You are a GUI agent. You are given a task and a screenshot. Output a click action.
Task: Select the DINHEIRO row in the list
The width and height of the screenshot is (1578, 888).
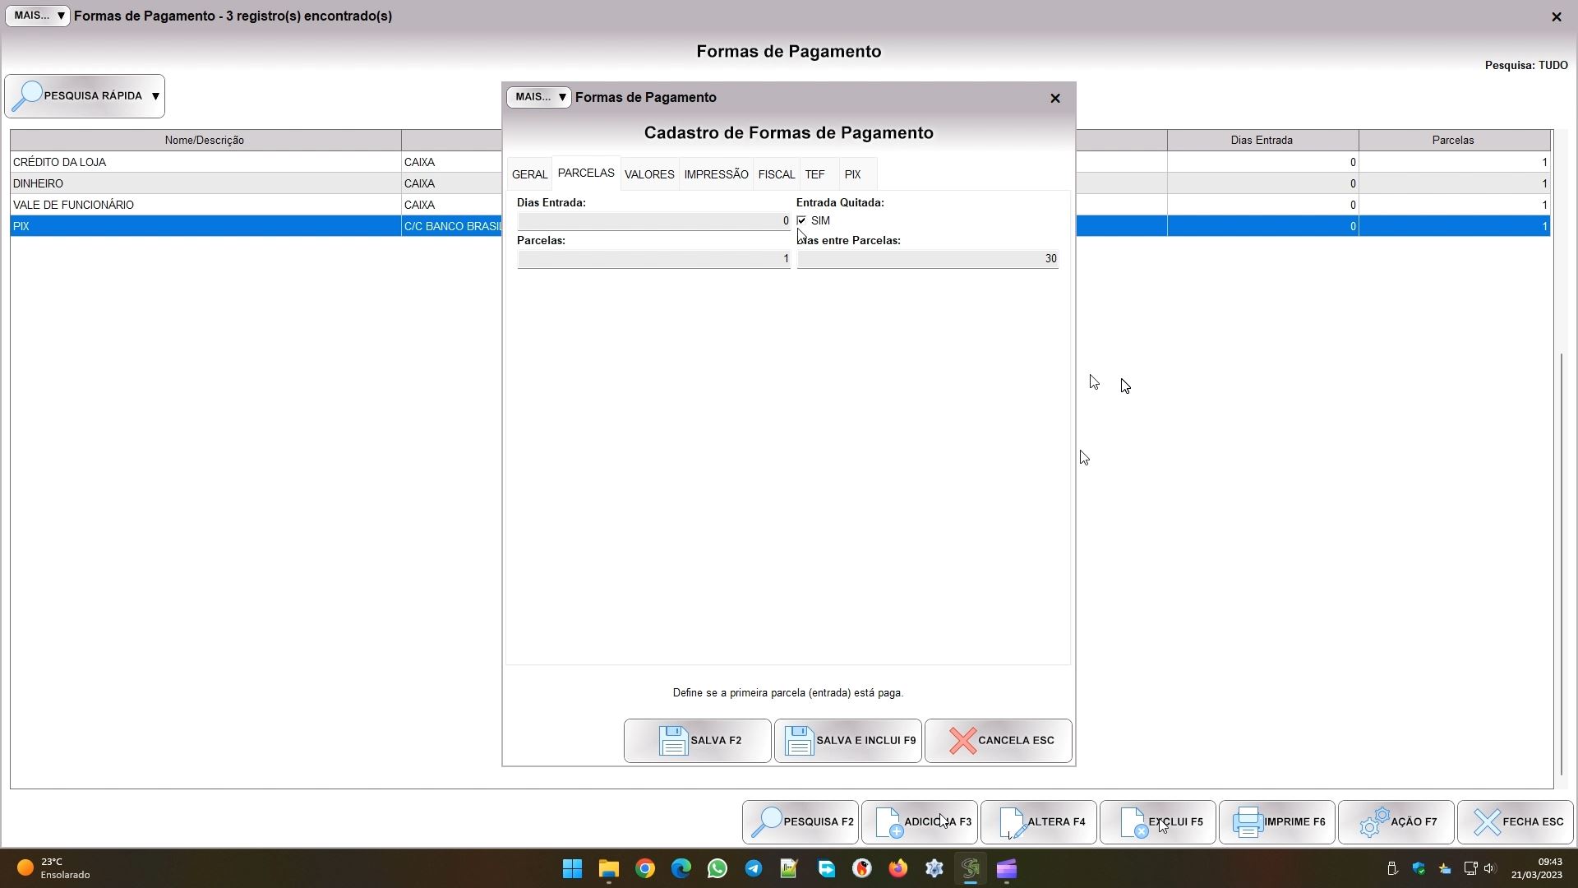tap(204, 183)
